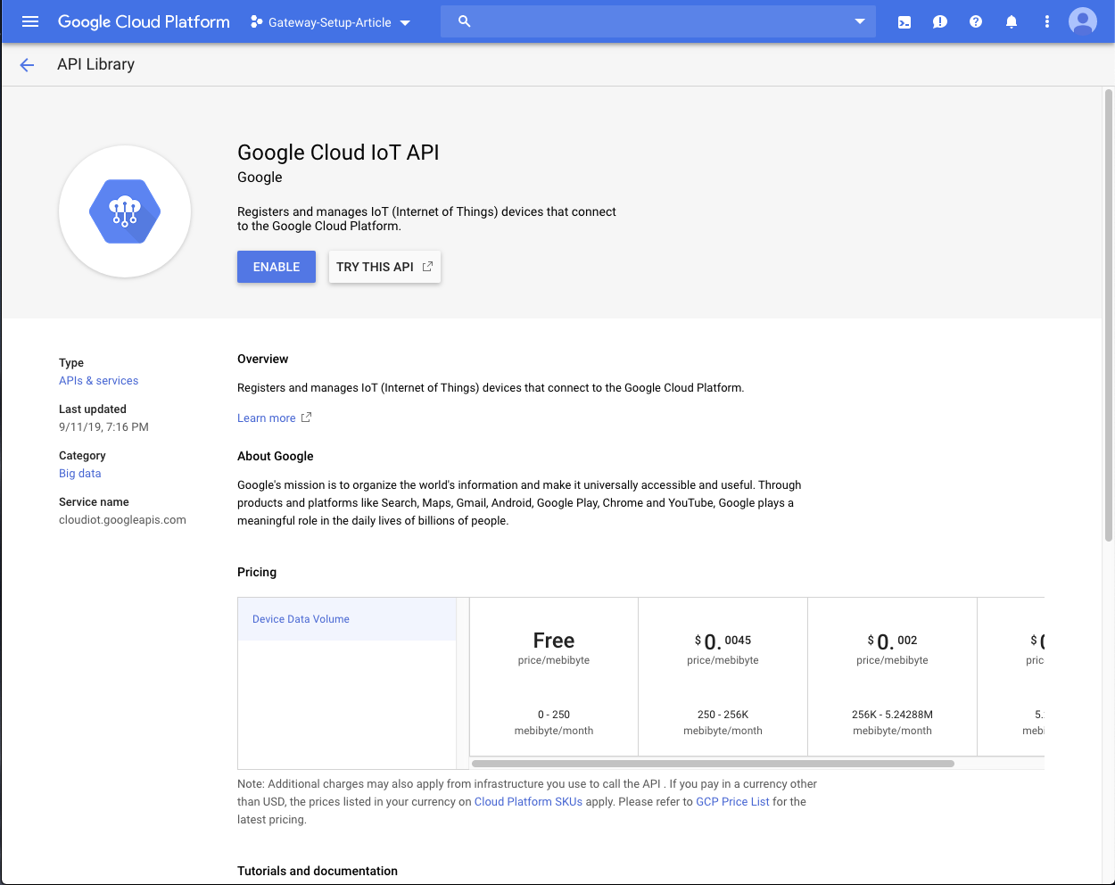
Task: Open TRY THIS API
Action: tap(384, 266)
